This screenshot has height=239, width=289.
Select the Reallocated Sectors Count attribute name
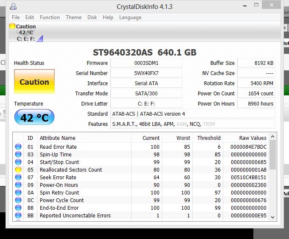click(x=71, y=170)
